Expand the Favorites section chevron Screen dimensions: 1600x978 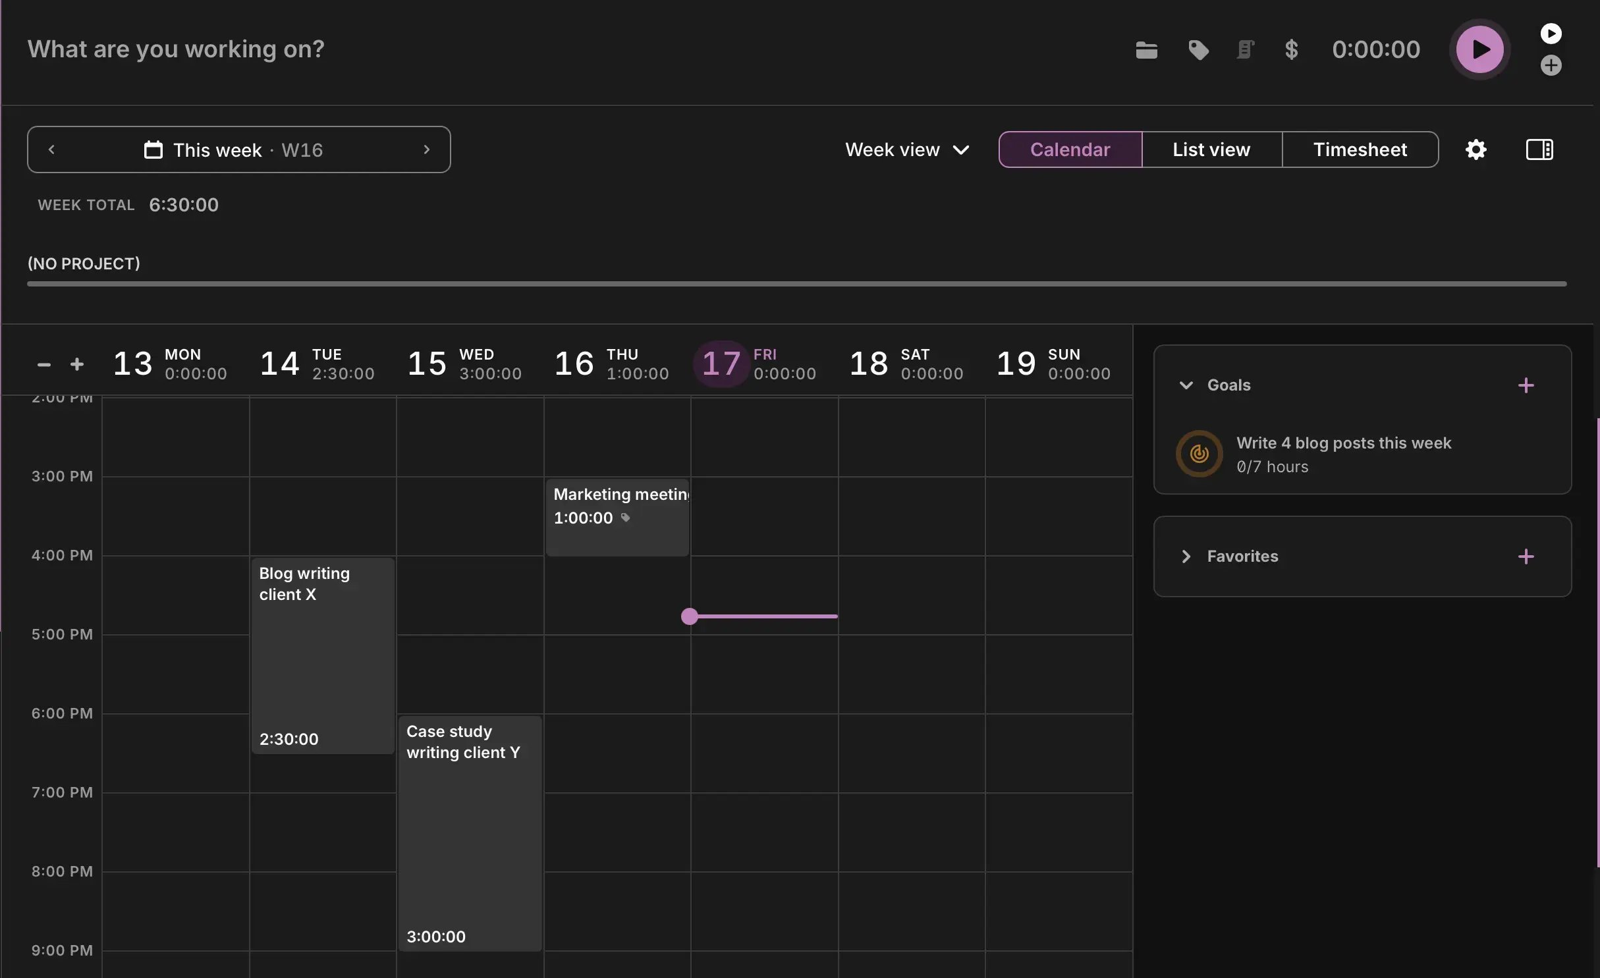coord(1186,557)
